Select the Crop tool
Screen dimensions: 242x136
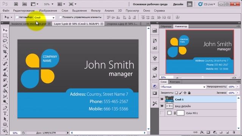tap(5, 52)
